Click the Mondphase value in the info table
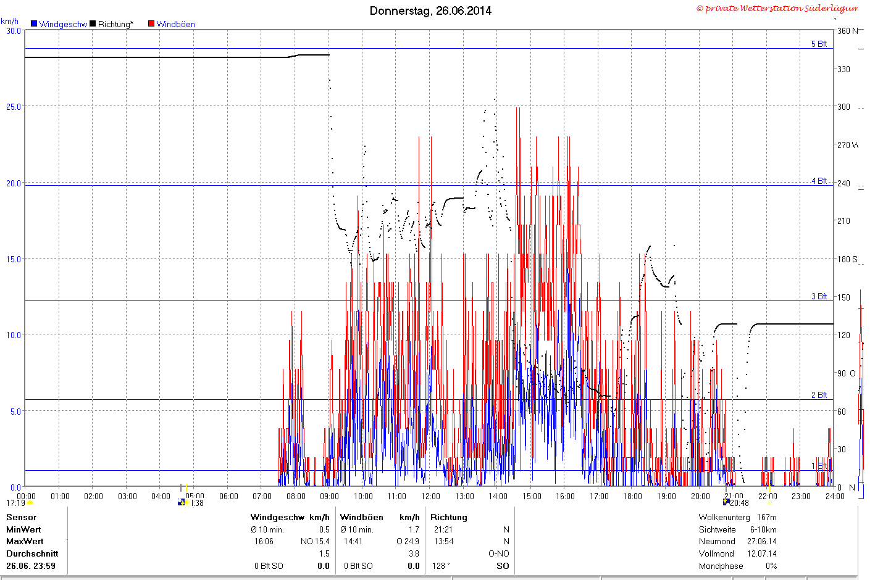This screenshot has height=580, width=883. coord(771,566)
